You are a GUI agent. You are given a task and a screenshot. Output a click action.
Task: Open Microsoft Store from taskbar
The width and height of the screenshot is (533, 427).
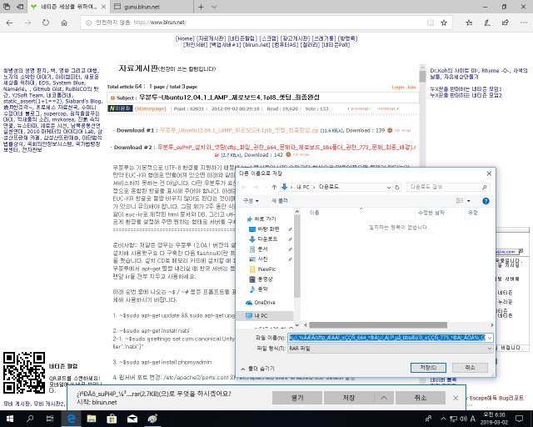112,419
